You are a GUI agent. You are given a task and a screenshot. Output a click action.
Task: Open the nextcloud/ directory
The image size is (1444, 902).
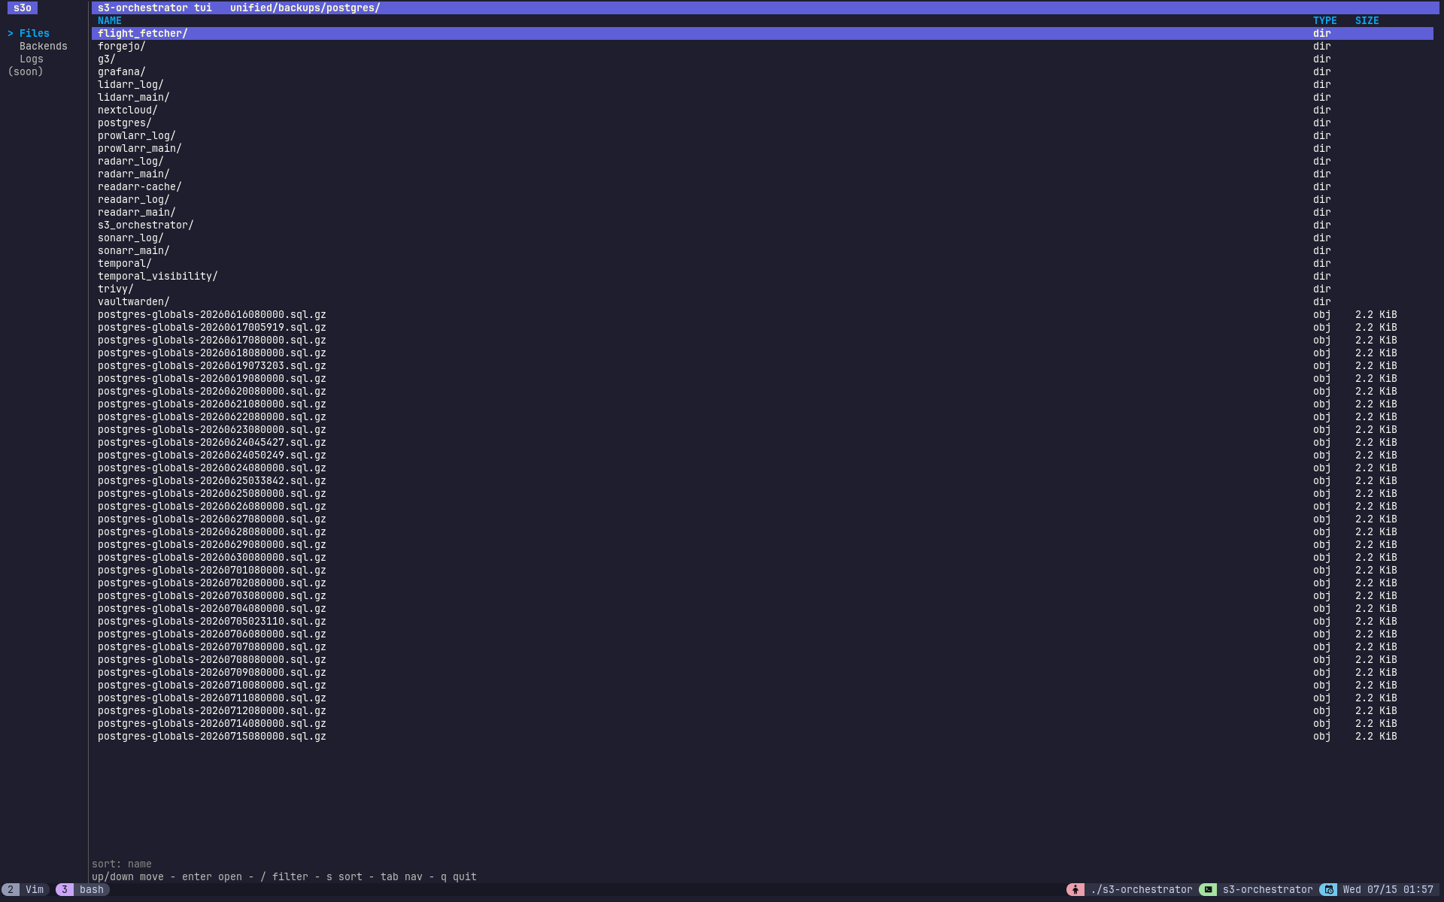click(x=762, y=110)
